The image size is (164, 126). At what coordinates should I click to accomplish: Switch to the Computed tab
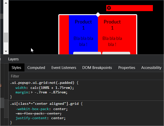(x=36, y=68)
